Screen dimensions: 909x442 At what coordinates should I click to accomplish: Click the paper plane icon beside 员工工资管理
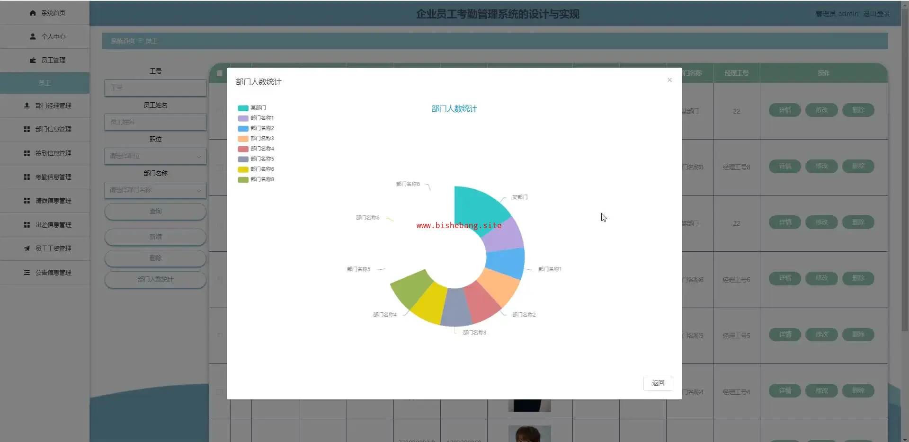pos(27,248)
